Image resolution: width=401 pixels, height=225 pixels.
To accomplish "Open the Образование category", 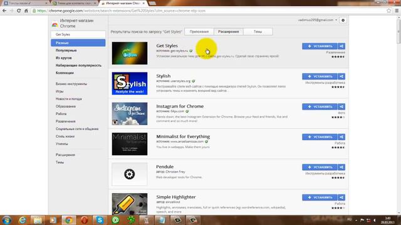I will pyautogui.click(x=66, y=106).
